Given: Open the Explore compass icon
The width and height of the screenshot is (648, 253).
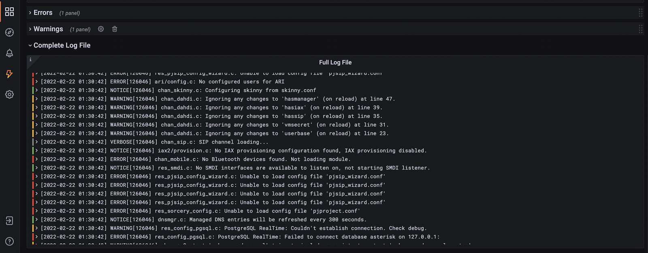Looking at the screenshot, I should (x=9, y=32).
